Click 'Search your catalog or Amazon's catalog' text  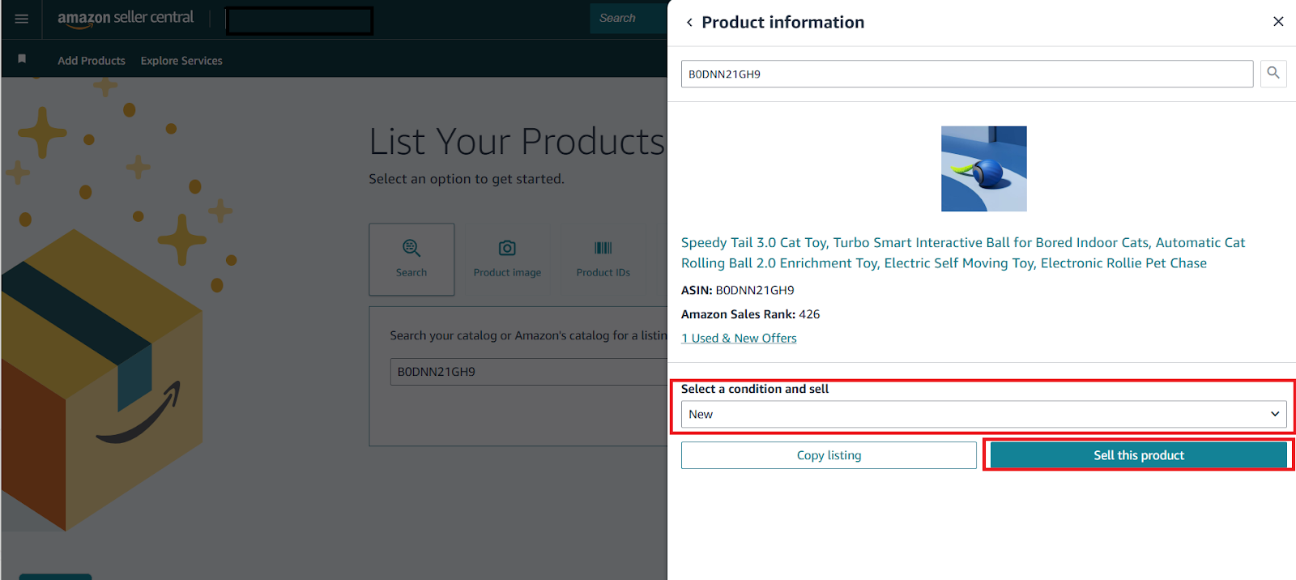(x=528, y=335)
